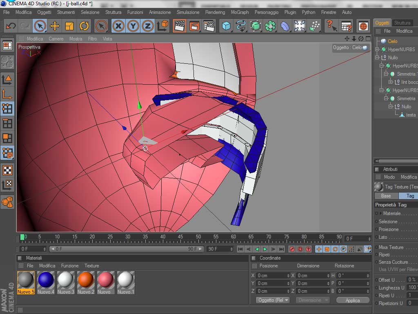The width and height of the screenshot is (418, 314).
Task: Open the MoGraph menu
Action: tap(240, 12)
